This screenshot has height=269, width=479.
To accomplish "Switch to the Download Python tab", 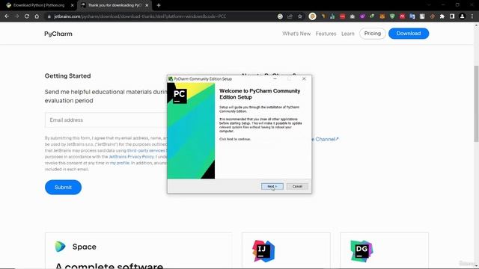I will tap(39, 5).
